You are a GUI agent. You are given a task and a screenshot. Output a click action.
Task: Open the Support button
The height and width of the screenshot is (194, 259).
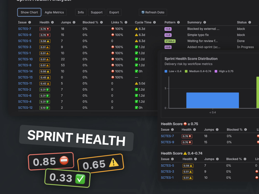click(96, 12)
